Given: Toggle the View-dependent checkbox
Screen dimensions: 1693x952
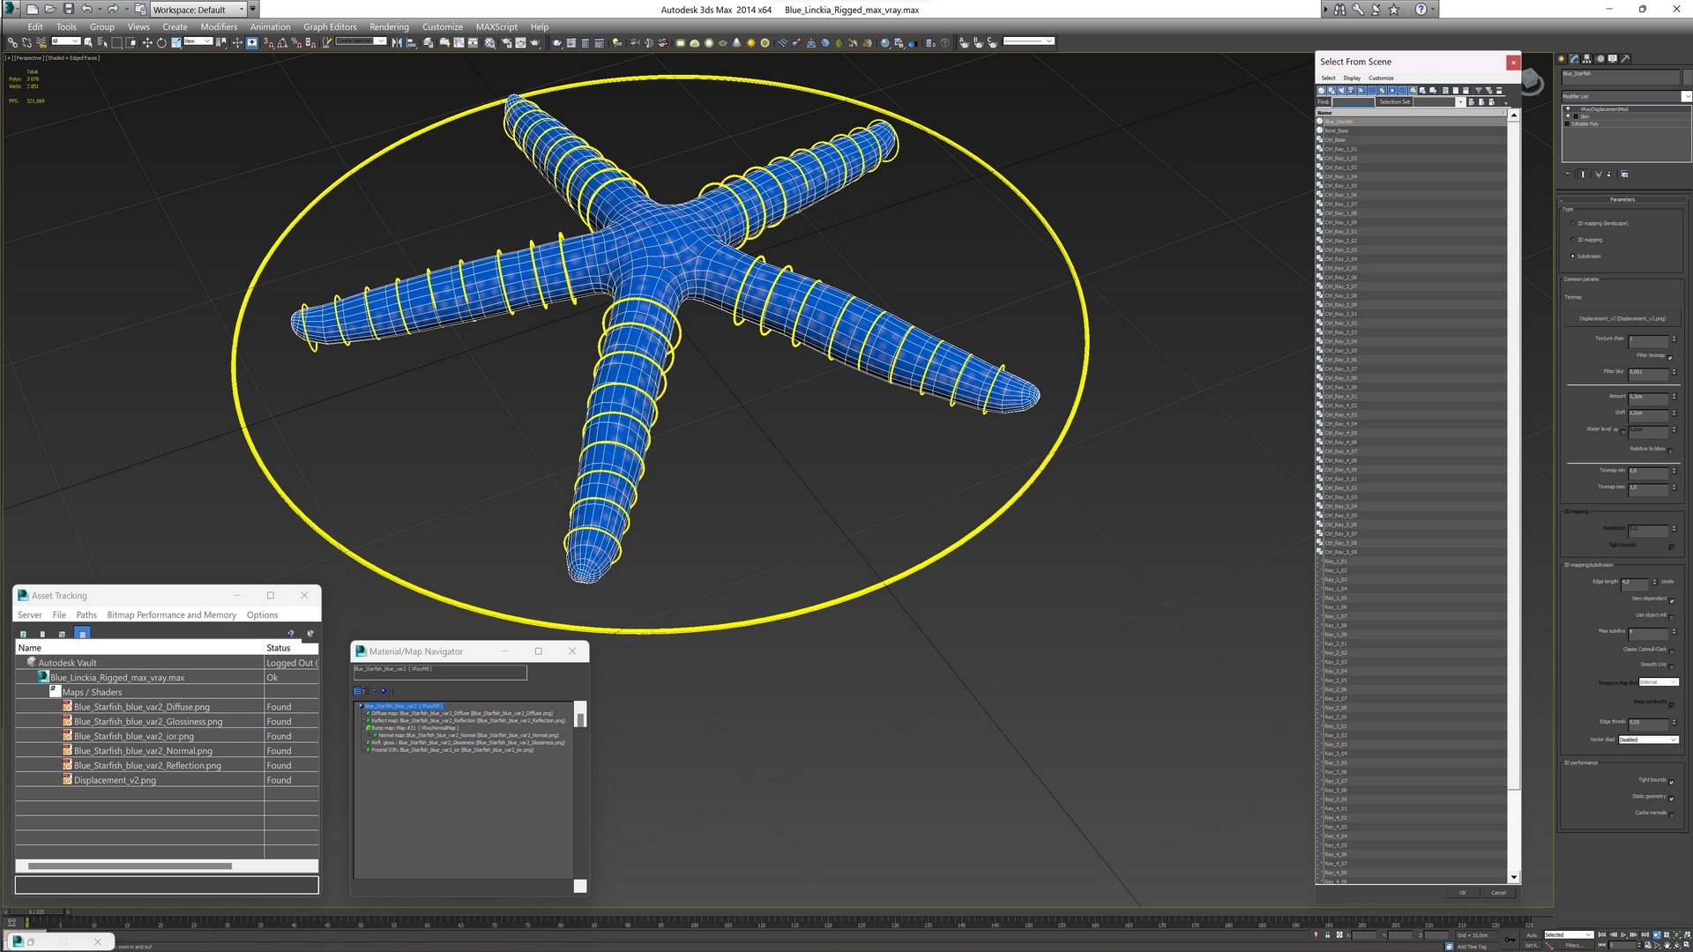Looking at the screenshot, I should [x=1671, y=600].
